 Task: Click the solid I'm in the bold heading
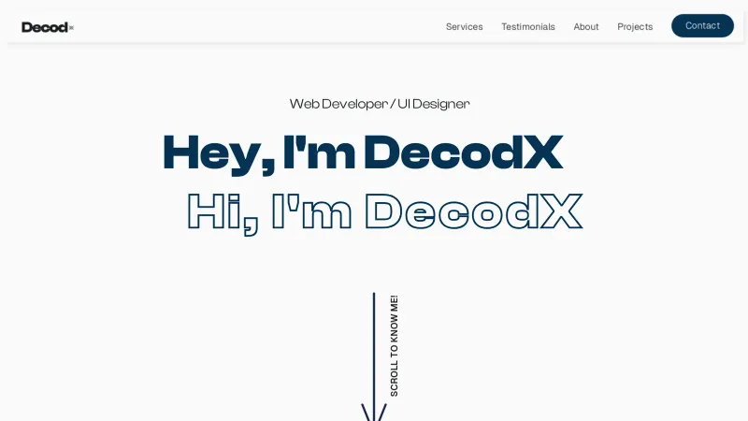pyautogui.click(x=319, y=153)
